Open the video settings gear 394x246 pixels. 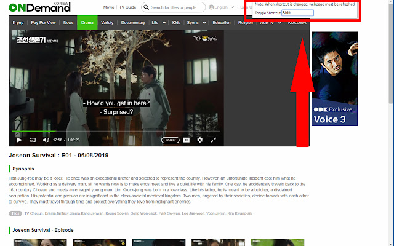coord(199,140)
